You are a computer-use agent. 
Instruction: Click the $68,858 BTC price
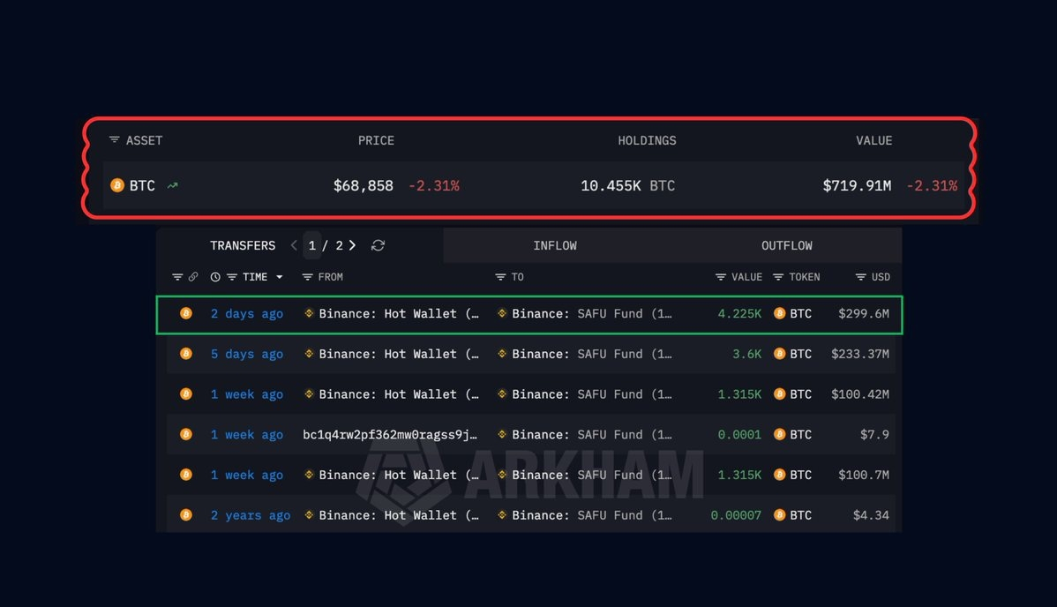(x=364, y=185)
